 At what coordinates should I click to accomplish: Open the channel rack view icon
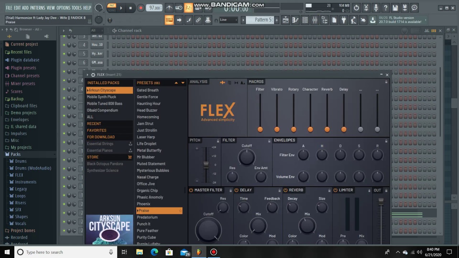(305, 20)
